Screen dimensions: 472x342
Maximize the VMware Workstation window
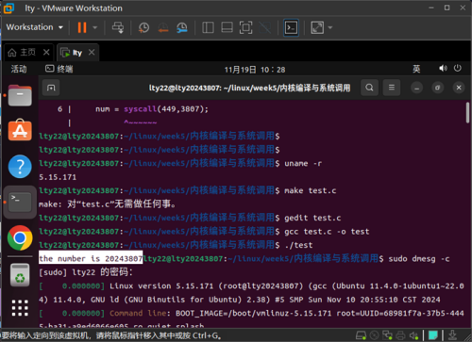[x=447, y=8]
